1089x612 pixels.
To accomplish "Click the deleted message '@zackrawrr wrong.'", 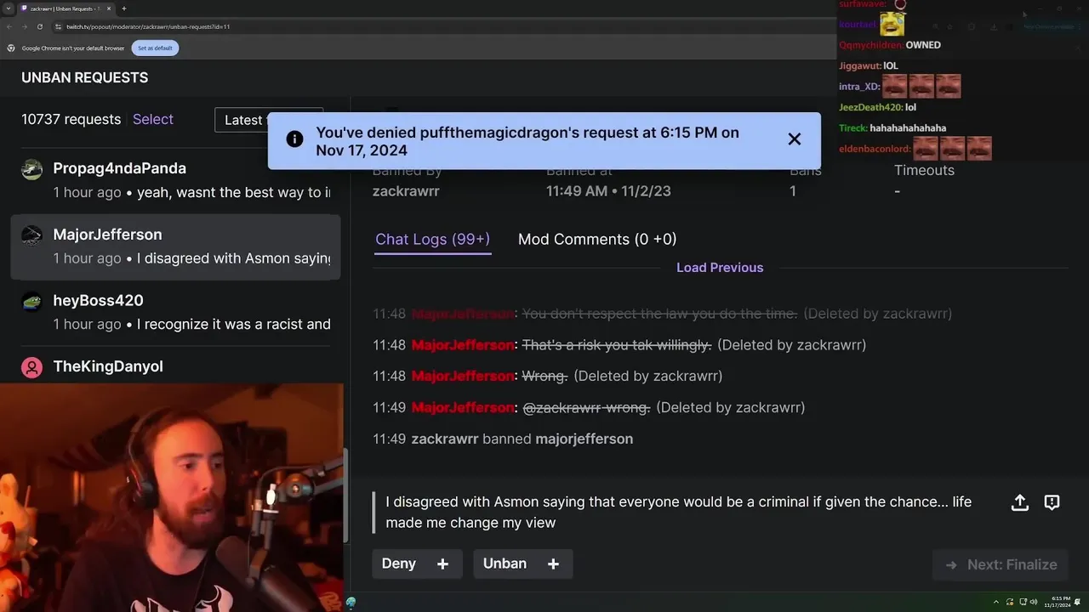I will click(x=586, y=407).
